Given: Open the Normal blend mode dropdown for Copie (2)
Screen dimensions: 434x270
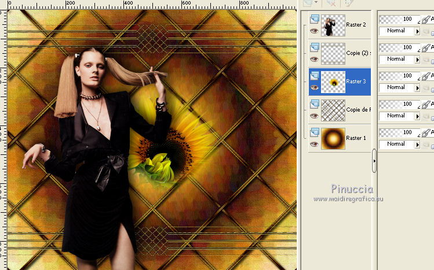Looking at the screenshot, I should point(399,59).
